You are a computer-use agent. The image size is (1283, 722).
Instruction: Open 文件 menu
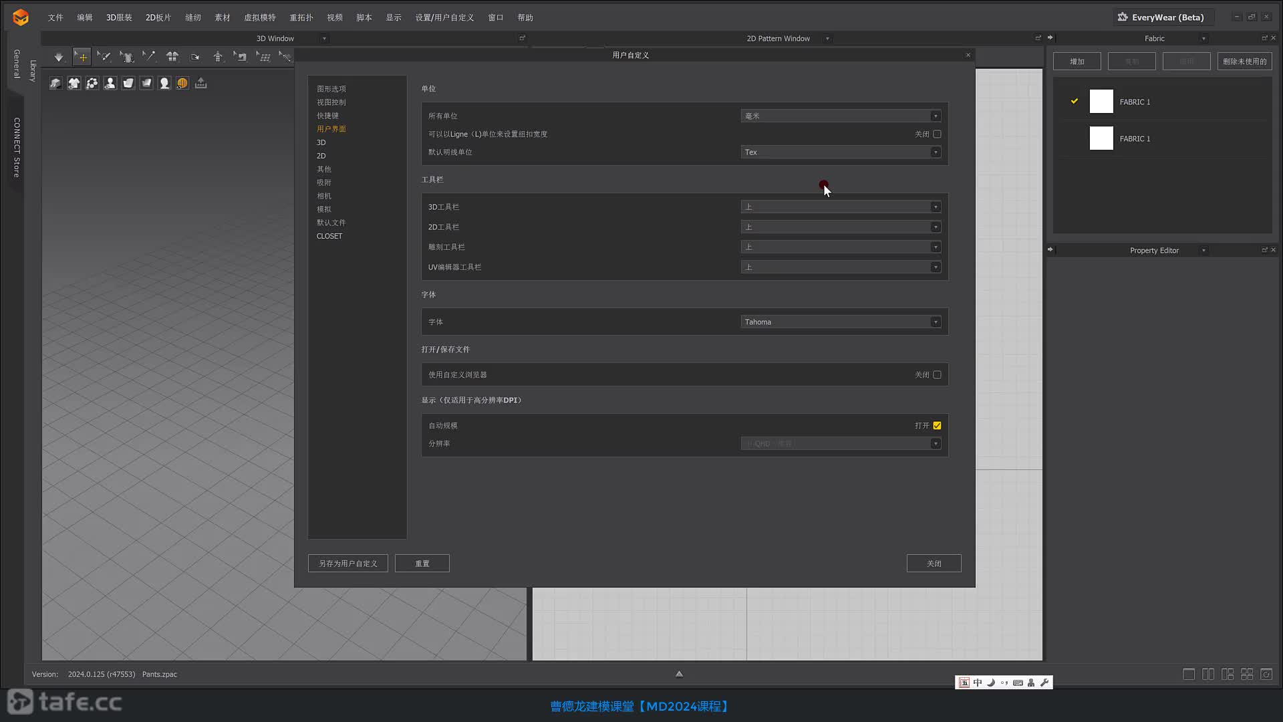pos(55,17)
